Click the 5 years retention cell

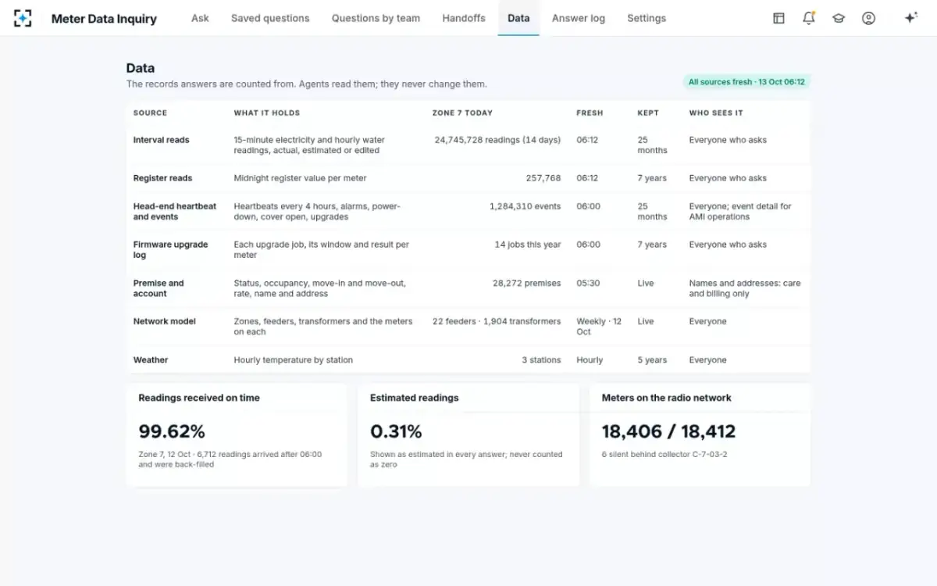coord(652,360)
